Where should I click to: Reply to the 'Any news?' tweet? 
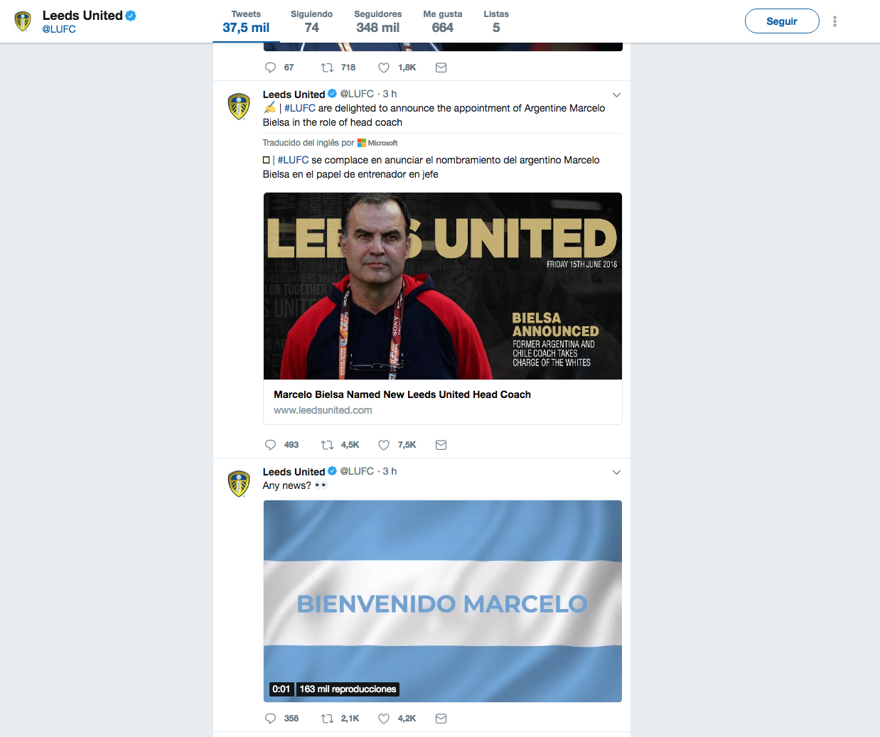tap(270, 719)
